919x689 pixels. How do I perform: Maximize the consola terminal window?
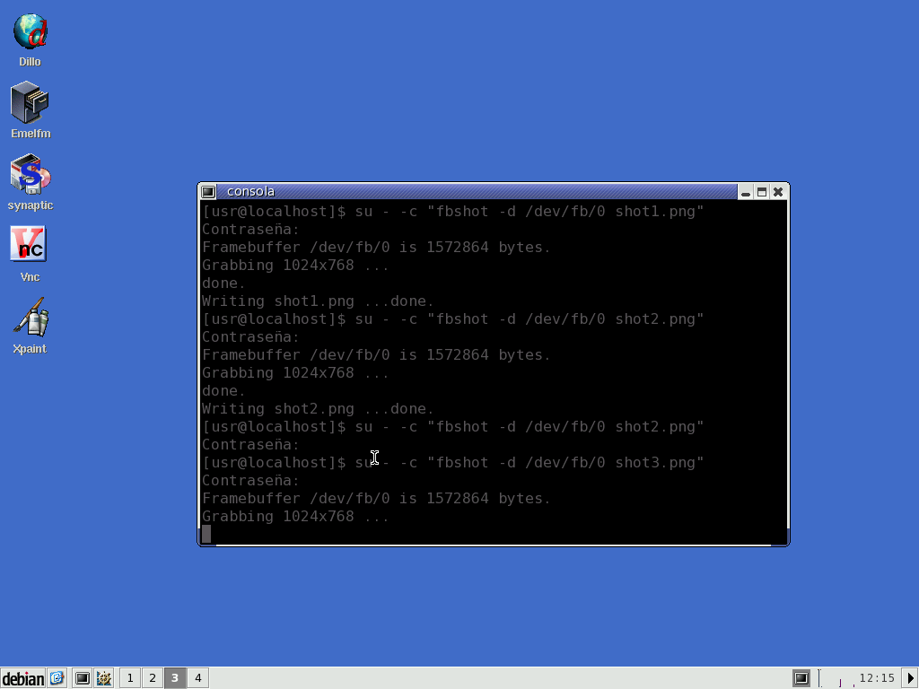pyautogui.click(x=762, y=192)
